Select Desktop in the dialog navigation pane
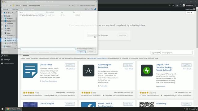The image size is (198, 111). [9, 21]
